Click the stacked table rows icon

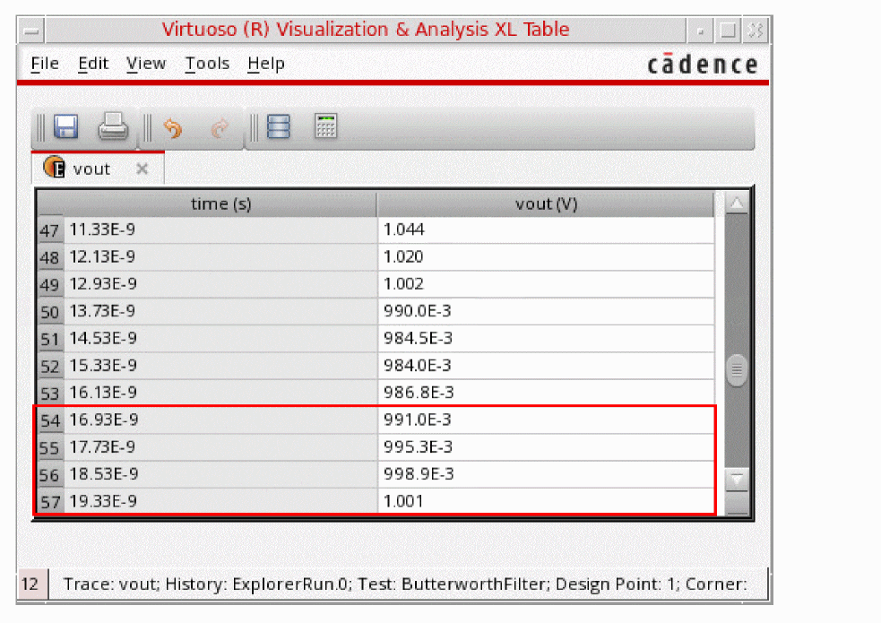[278, 126]
